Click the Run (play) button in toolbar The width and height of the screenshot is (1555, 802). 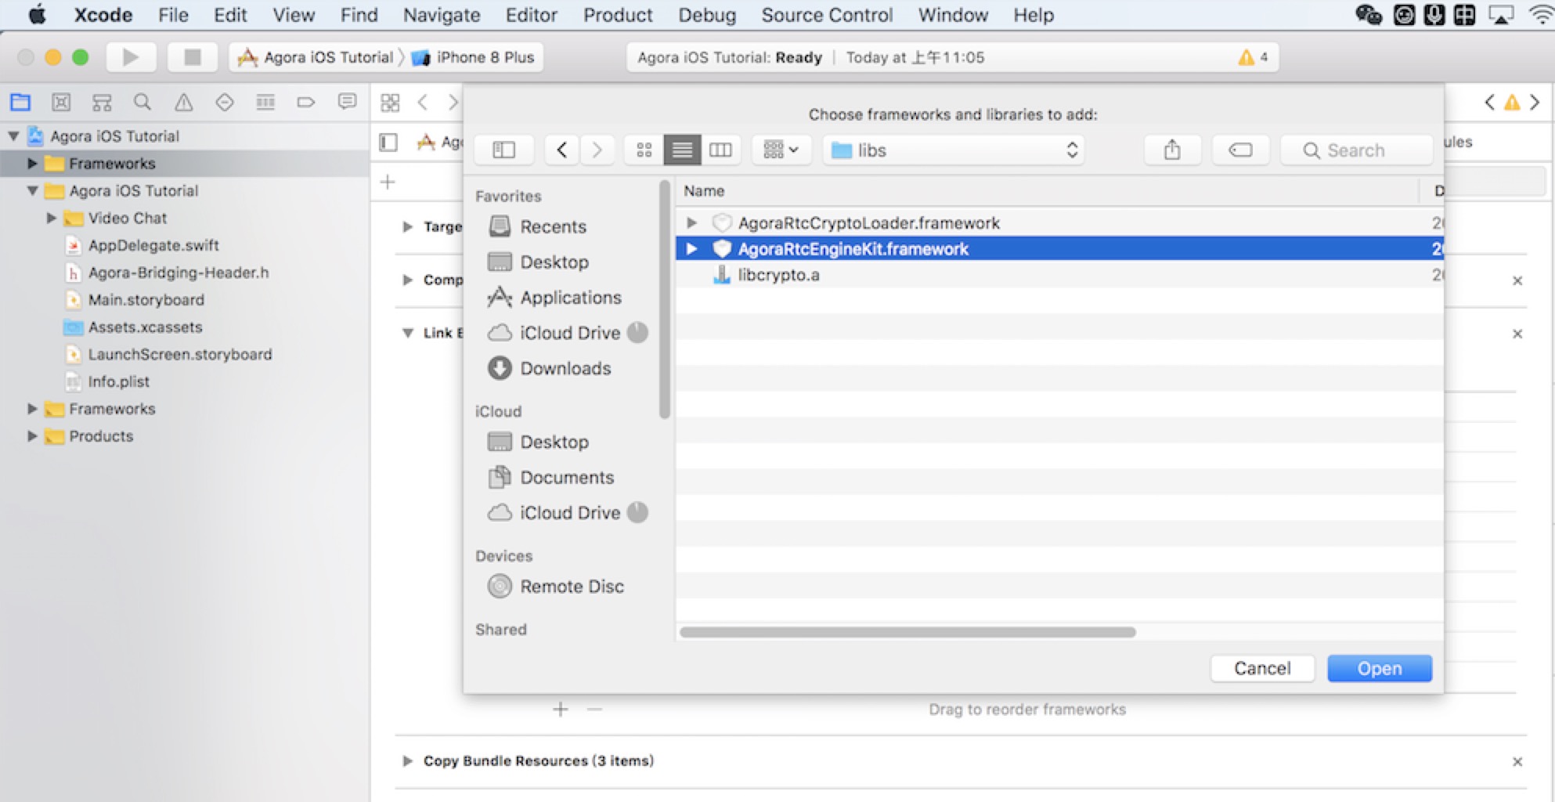click(x=130, y=57)
